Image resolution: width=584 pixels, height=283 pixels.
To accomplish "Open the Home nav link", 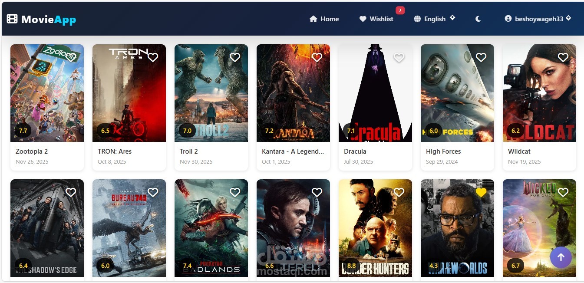I will [324, 19].
